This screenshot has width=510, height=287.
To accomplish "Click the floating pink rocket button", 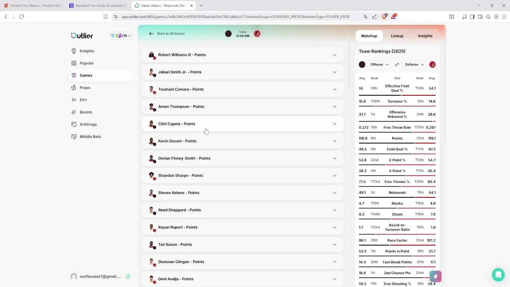I will pyautogui.click(x=435, y=276).
